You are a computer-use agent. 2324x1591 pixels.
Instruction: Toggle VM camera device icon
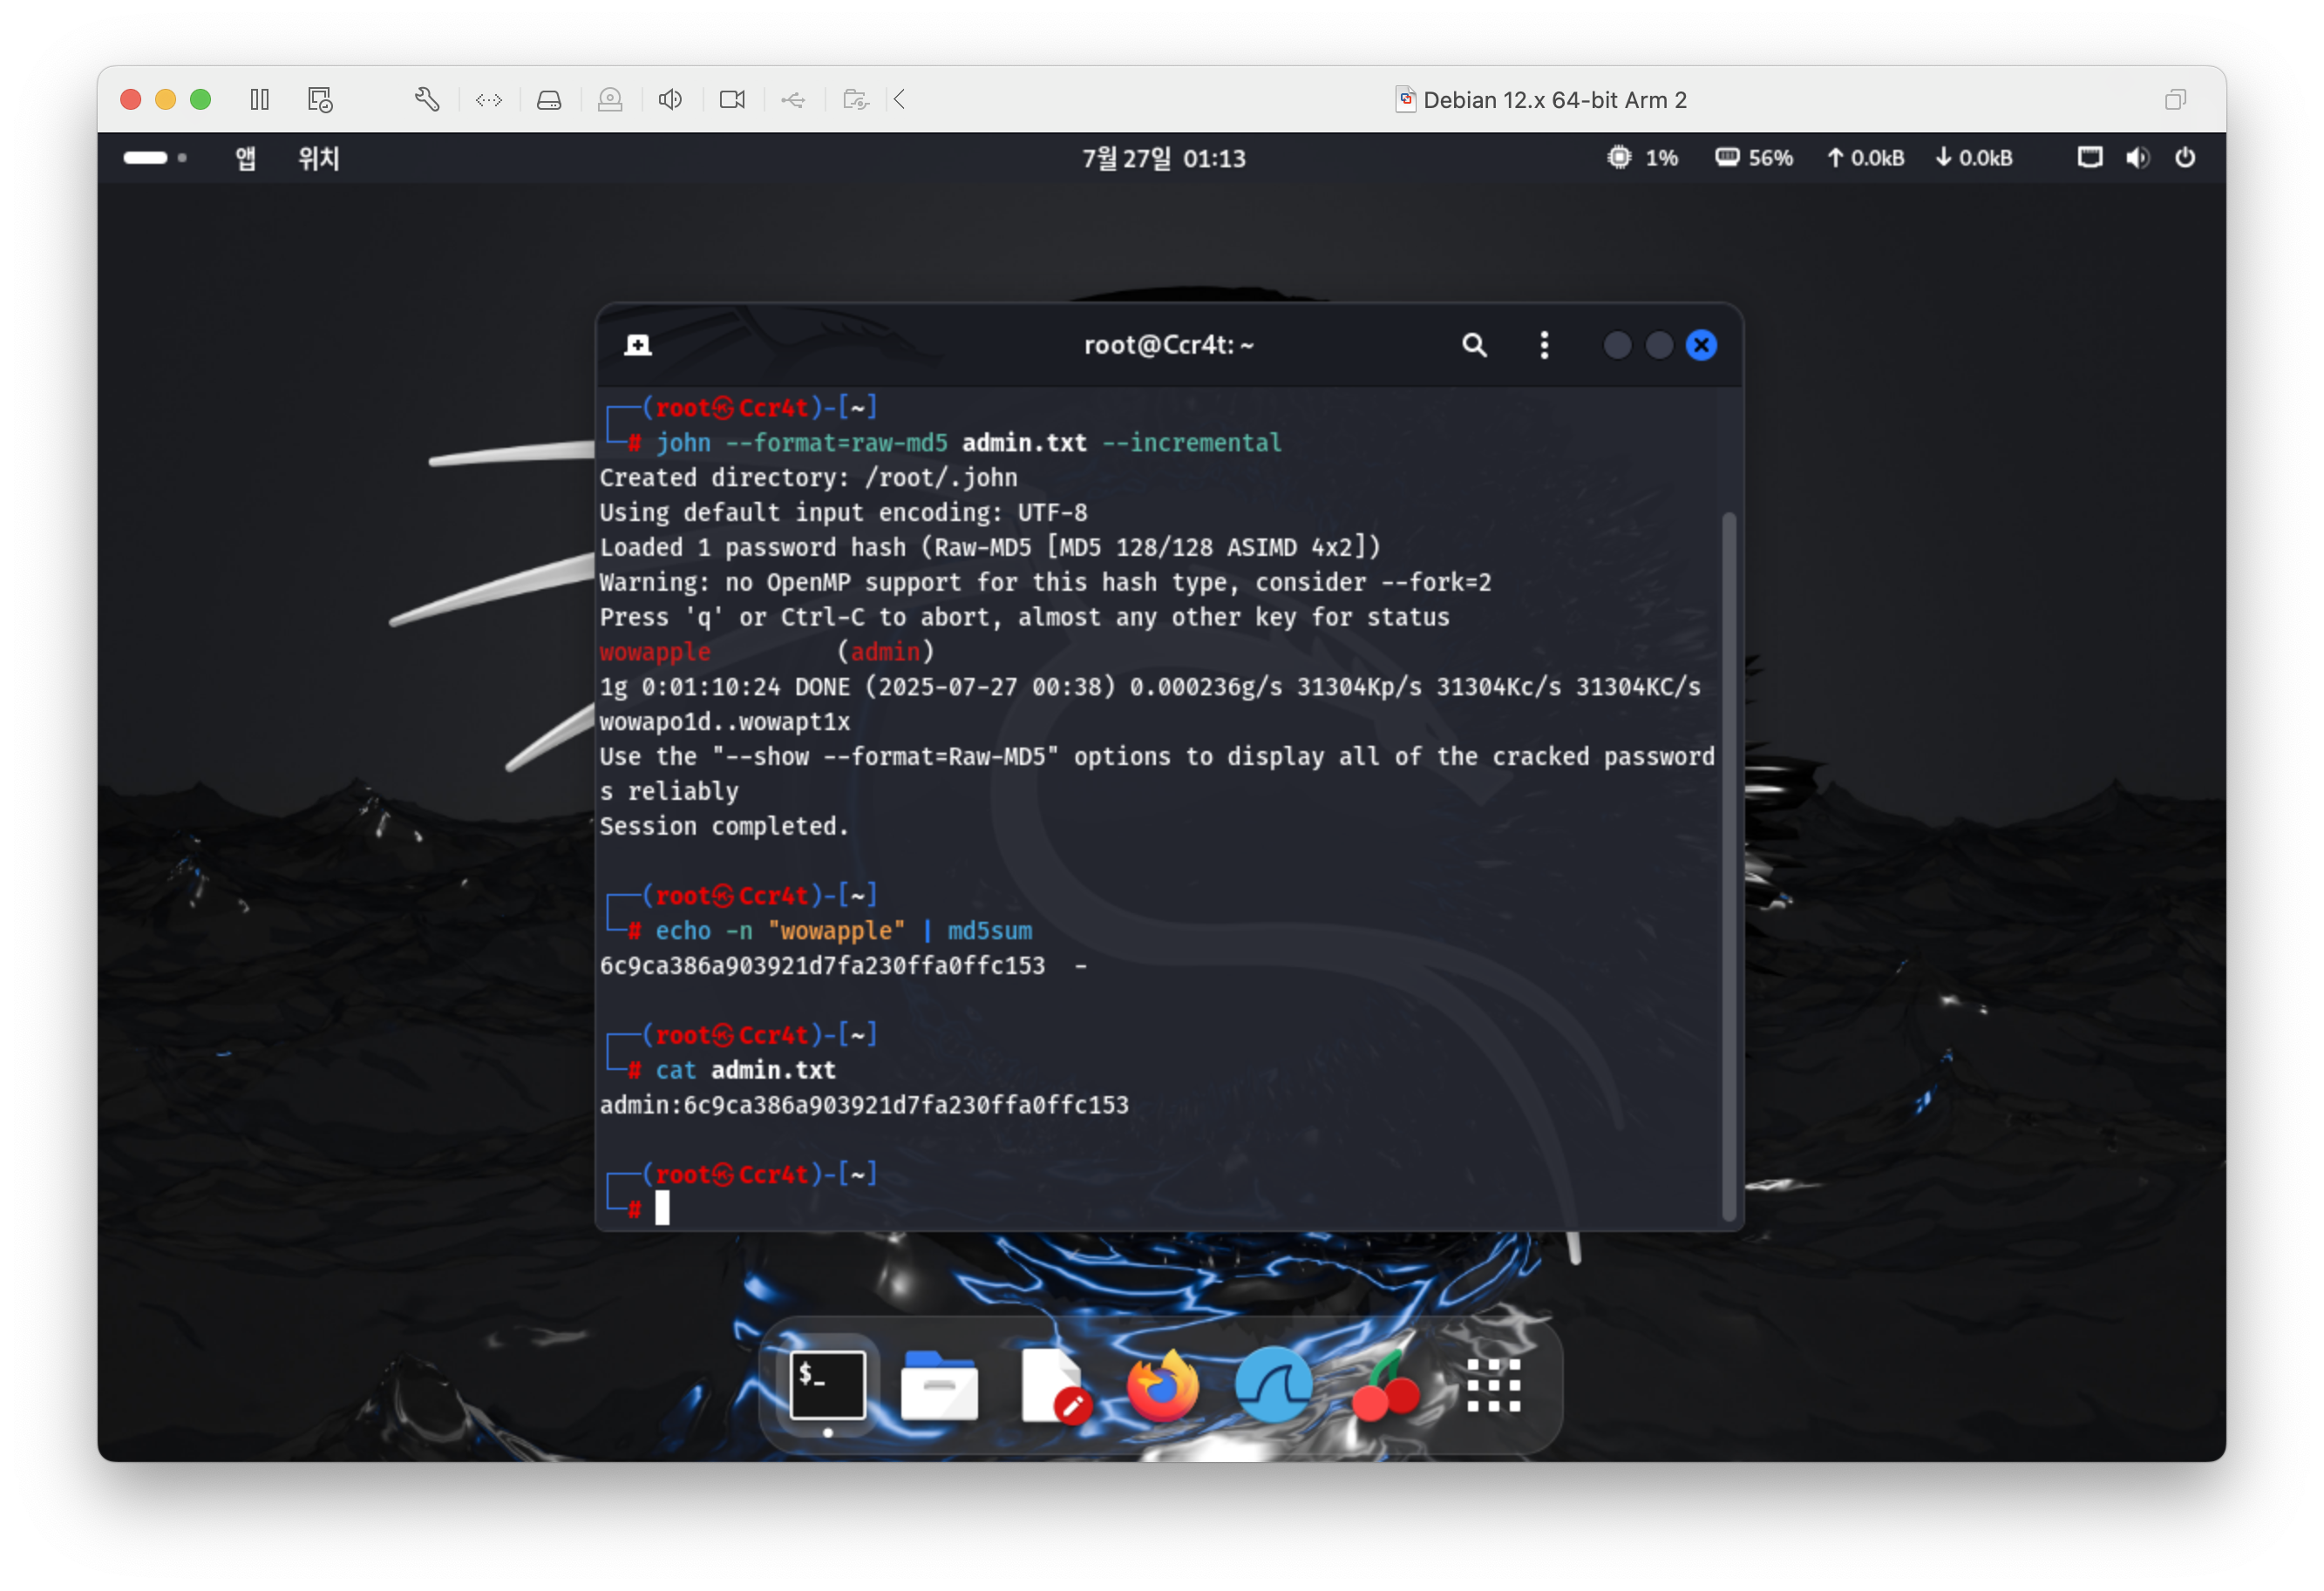(732, 100)
